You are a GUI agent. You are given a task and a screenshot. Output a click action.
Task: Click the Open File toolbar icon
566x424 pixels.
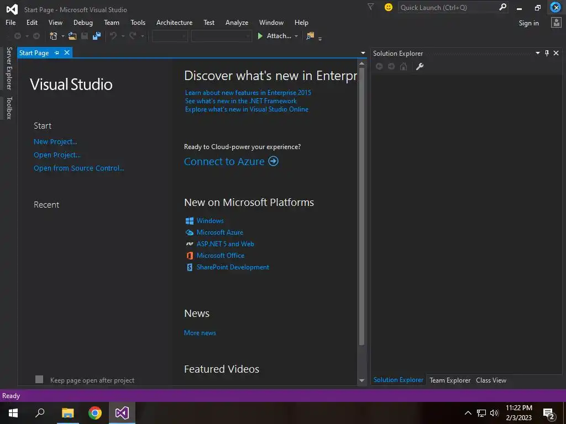(x=72, y=36)
